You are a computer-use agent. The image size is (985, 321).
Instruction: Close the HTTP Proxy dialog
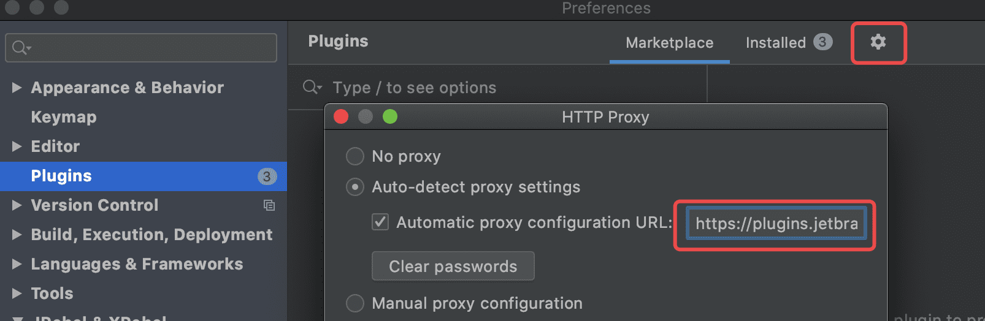(x=341, y=116)
